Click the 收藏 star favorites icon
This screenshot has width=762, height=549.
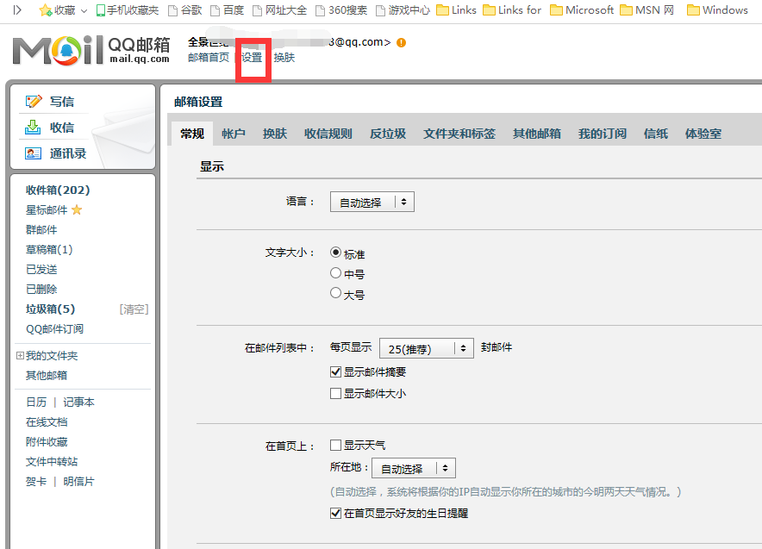46,10
